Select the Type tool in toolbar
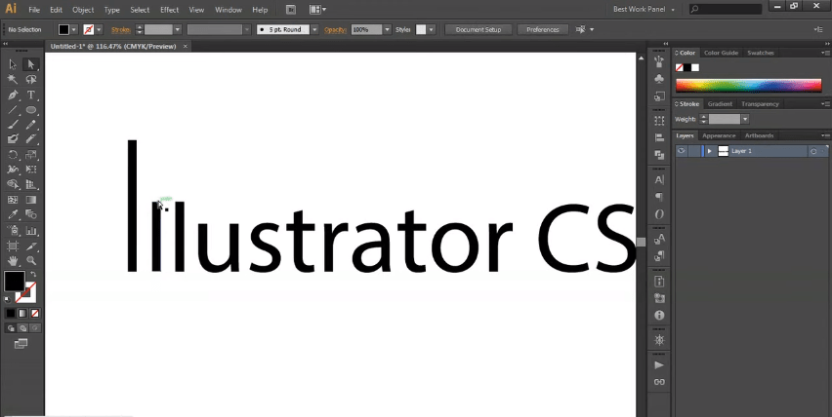This screenshot has width=832, height=417. 31,95
